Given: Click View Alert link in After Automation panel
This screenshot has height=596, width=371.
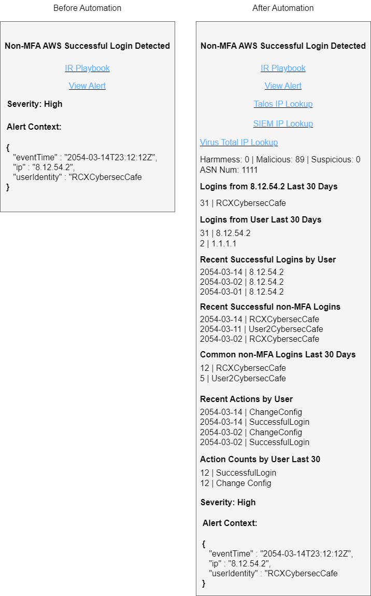Looking at the screenshot, I should coord(283,86).
